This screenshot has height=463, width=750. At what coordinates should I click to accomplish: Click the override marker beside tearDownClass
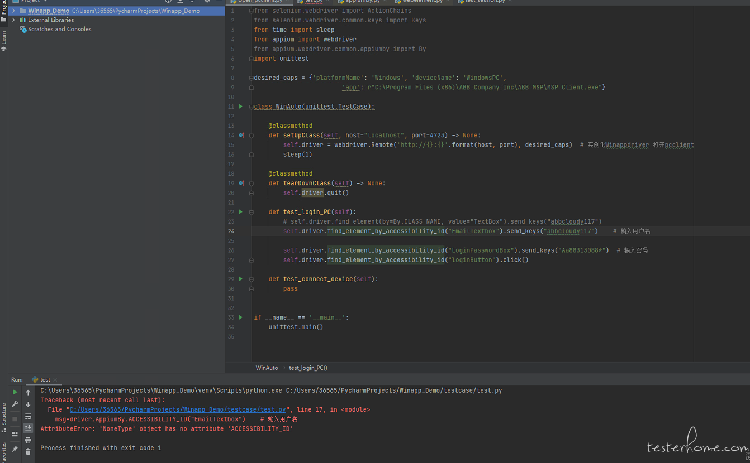click(x=241, y=183)
